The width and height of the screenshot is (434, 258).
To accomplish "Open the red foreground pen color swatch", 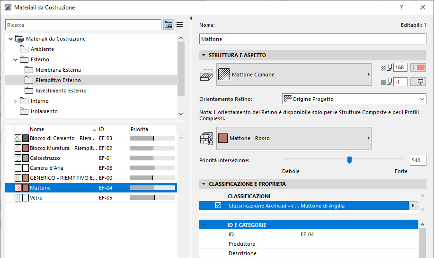I will pos(418,67).
